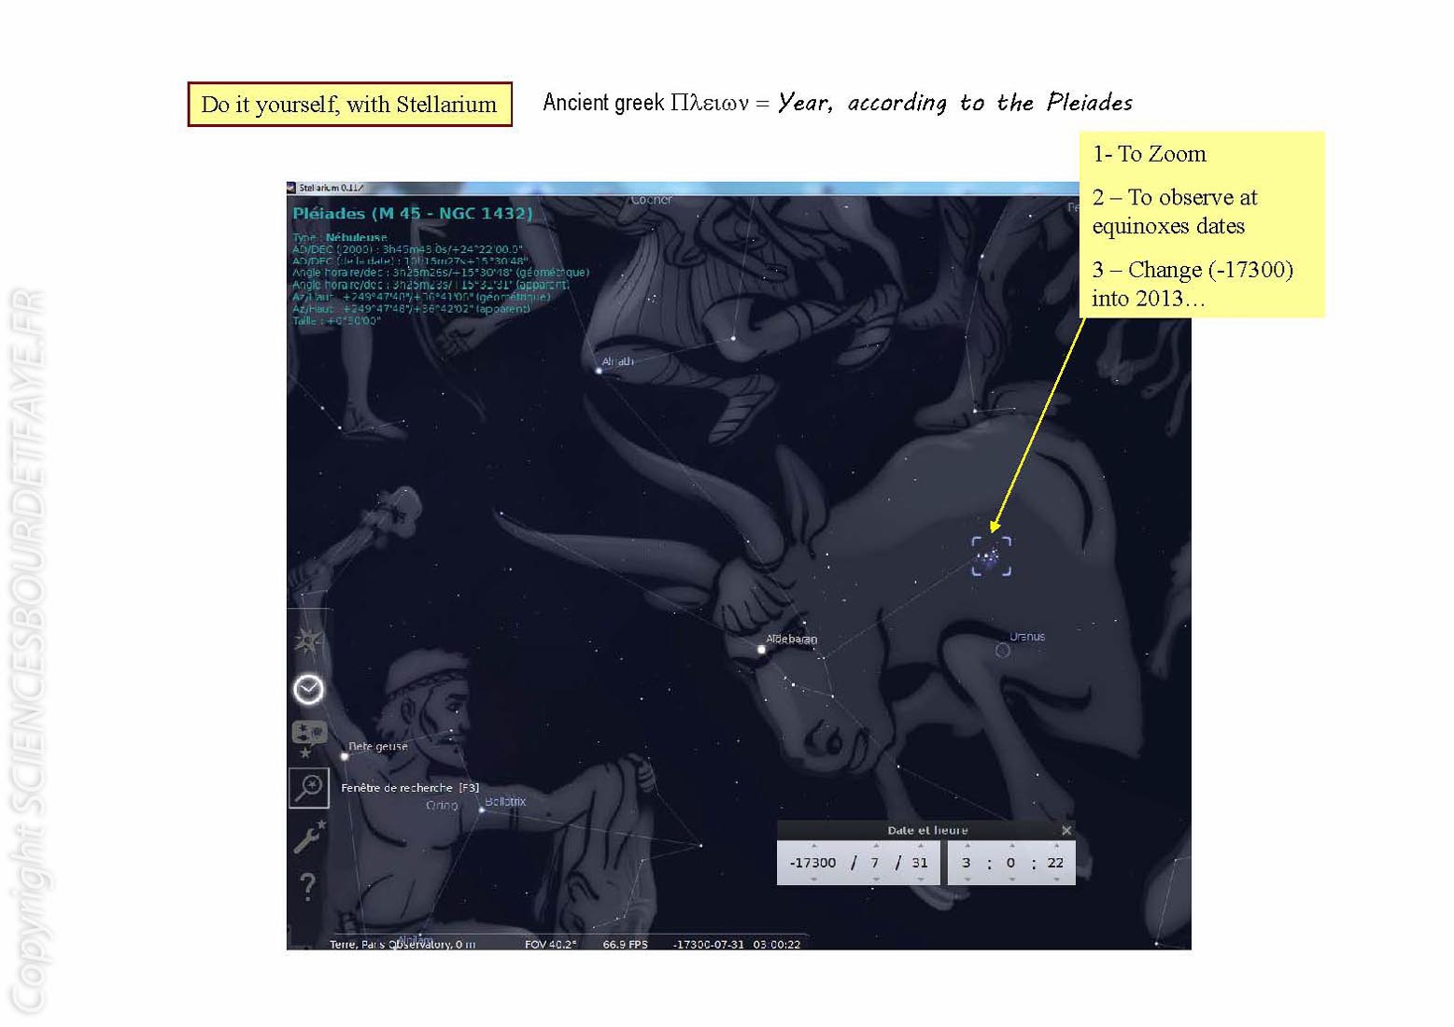
Task: Decrease the hour value 3
Action: 967,879
